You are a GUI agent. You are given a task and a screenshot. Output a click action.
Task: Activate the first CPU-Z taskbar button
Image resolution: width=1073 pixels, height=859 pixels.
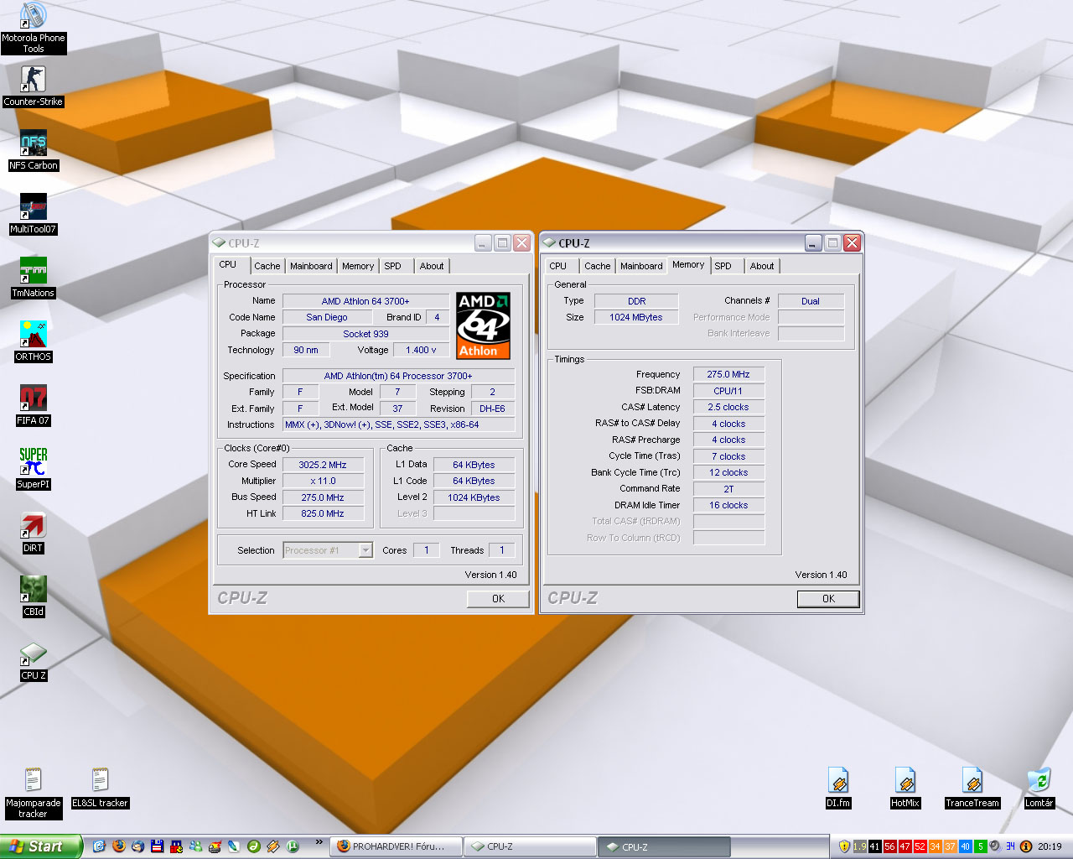click(x=530, y=846)
